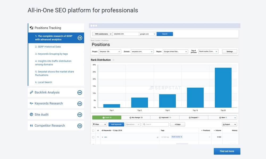Click the Top 5 bar in chart
The height and width of the screenshot is (159, 266).
167,101
